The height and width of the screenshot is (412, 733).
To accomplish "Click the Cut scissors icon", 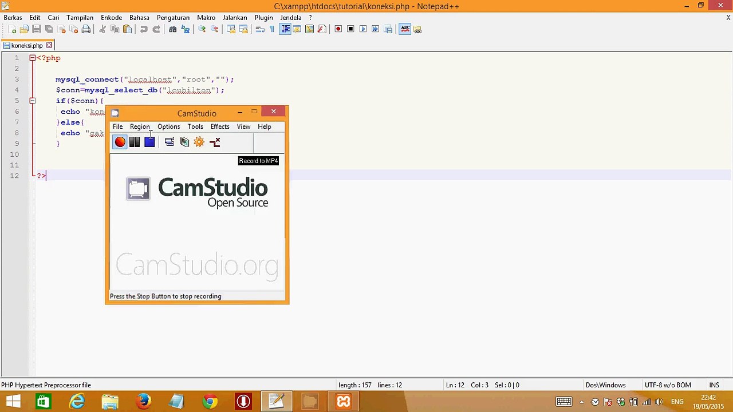I will tap(103, 29).
